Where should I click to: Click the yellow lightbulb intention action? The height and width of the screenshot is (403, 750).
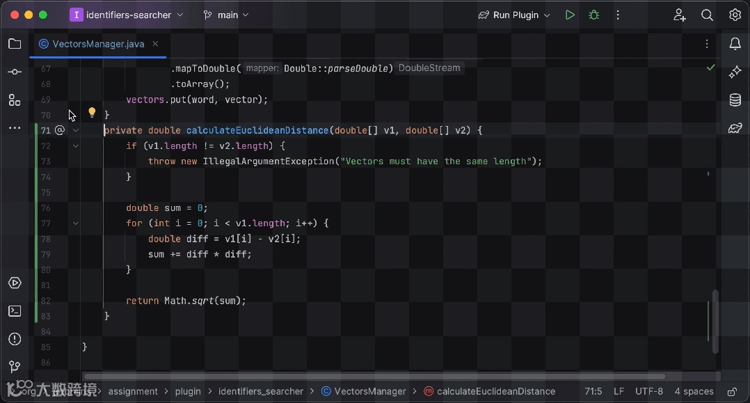click(x=92, y=113)
